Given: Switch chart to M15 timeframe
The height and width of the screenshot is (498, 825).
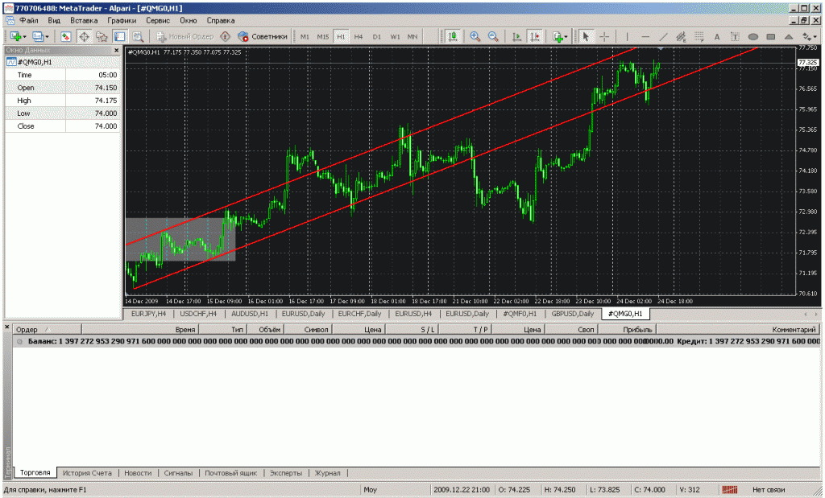Looking at the screenshot, I should coord(322,37).
